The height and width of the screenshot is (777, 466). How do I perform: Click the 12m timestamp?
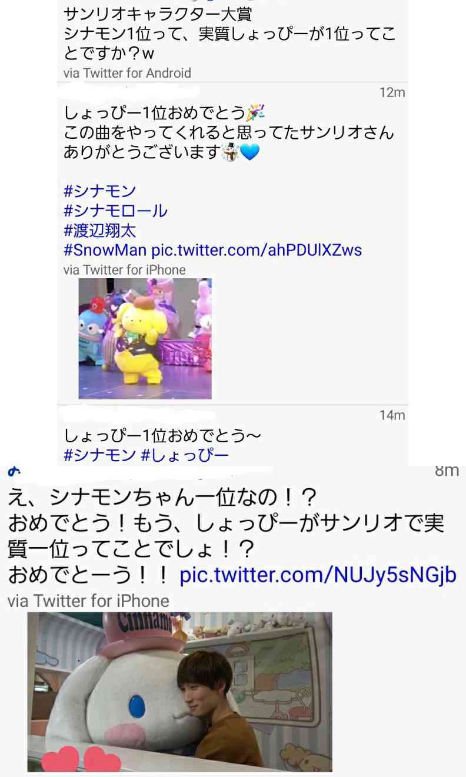point(392,92)
